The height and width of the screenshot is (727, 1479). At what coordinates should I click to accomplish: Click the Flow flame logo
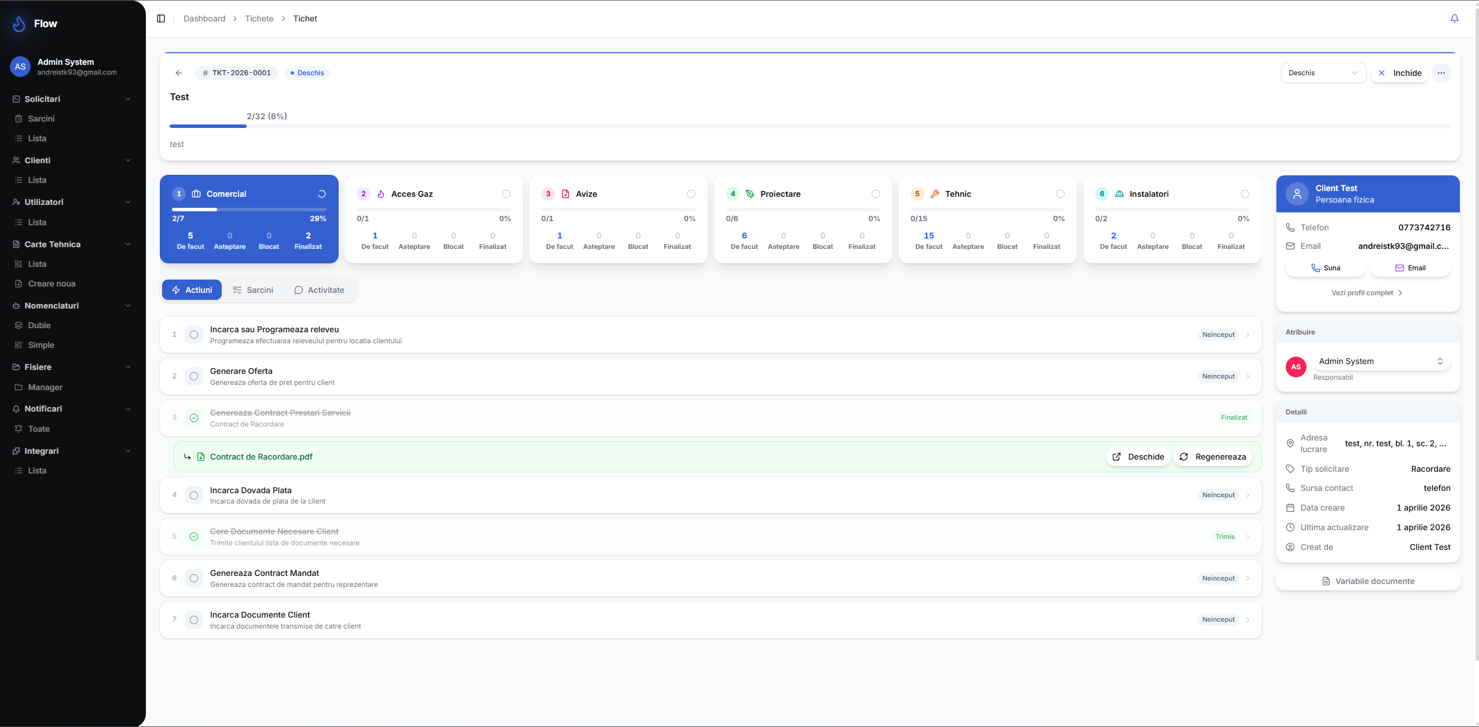(19, 24)
